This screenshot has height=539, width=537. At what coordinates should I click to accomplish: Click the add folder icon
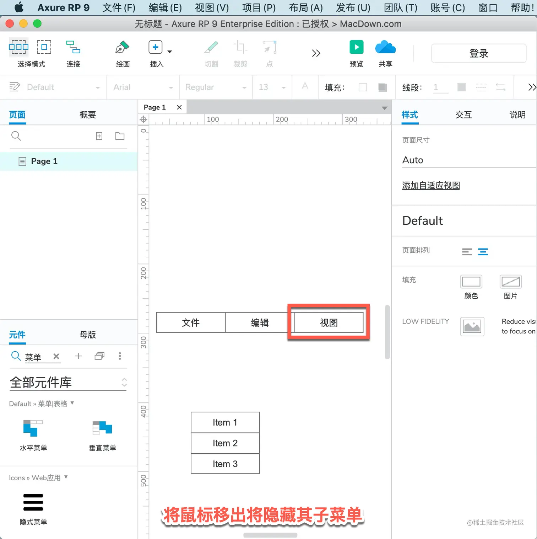(x=120, y=136)
